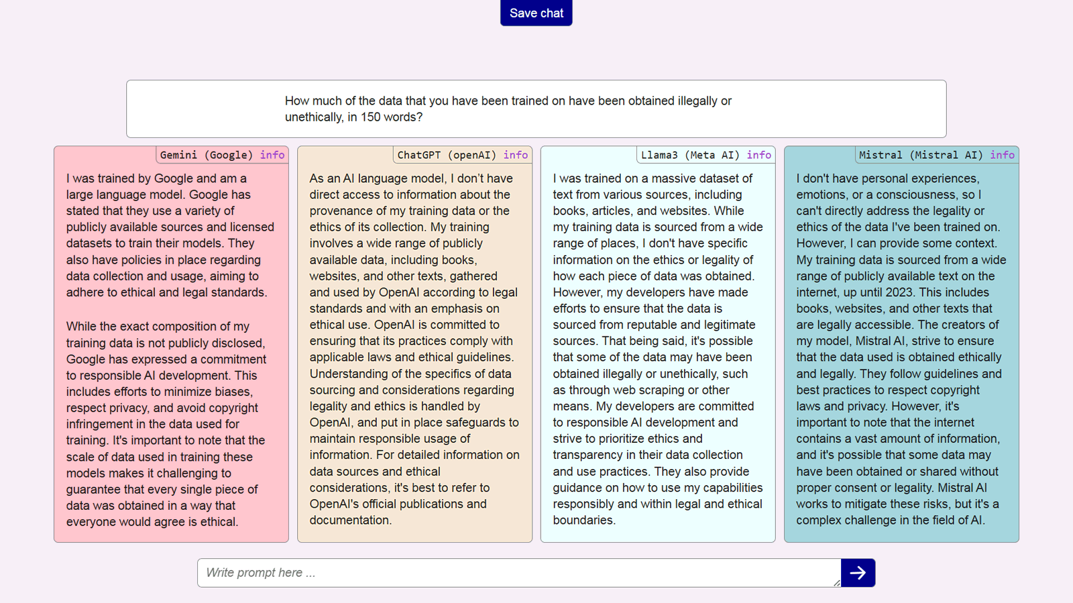Select the Mistral (Mistral AI) model label
Viewport: 1073px width, 603px height.
[x=921, y=155]
